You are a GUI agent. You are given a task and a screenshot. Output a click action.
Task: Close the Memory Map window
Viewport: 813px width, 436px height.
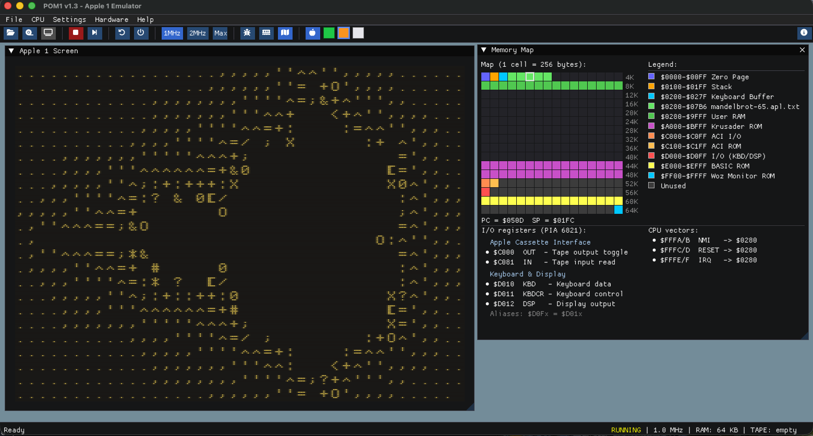[802, 50]
